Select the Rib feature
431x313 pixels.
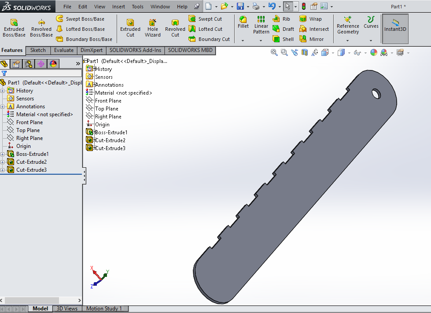tap(281, 19)
